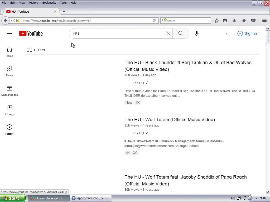Open Library in the sidebar

tap(9, 110)
